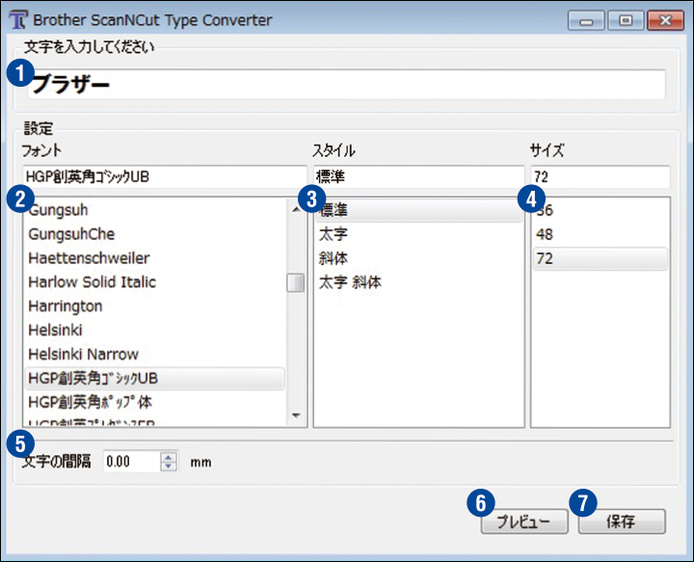Click the 保存 save button
Image resolution: width=694 pixels, height=562 pixels.
[622, 522]
